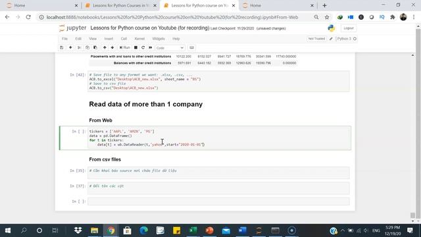
Task: Open the notification center icon
Action: (x=410, y=230)
